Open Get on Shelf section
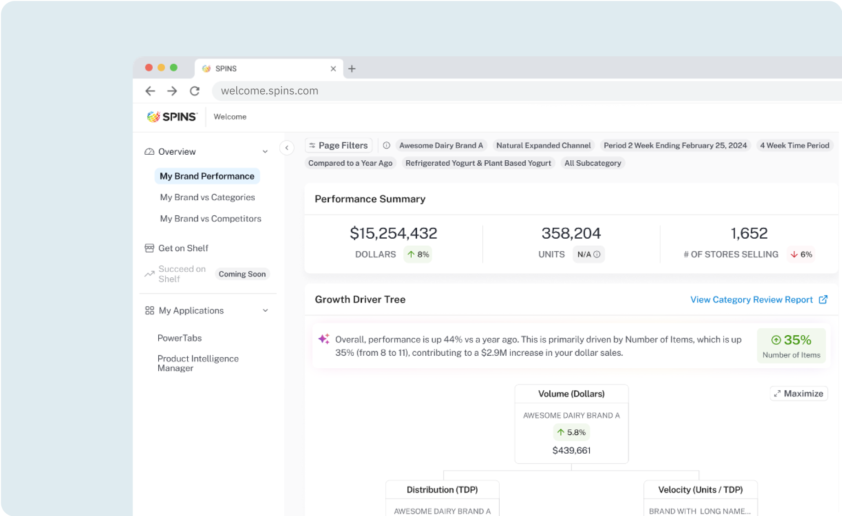Screen dimensions: 842x516 [x=183, y=248]
